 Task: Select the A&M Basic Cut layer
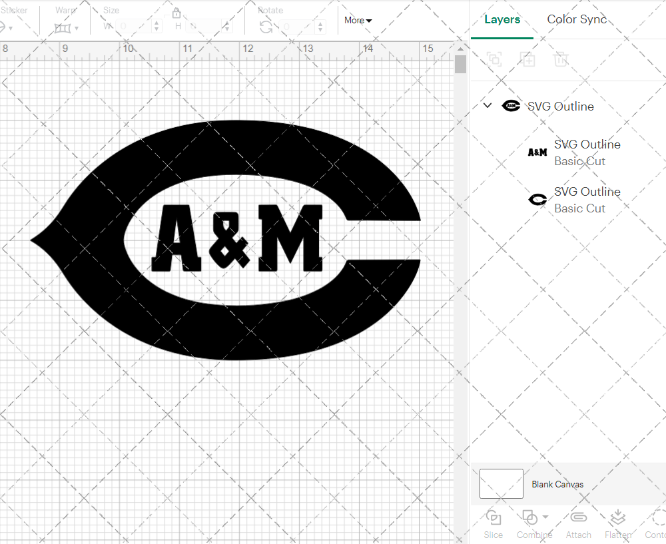(x=587, y=152)
